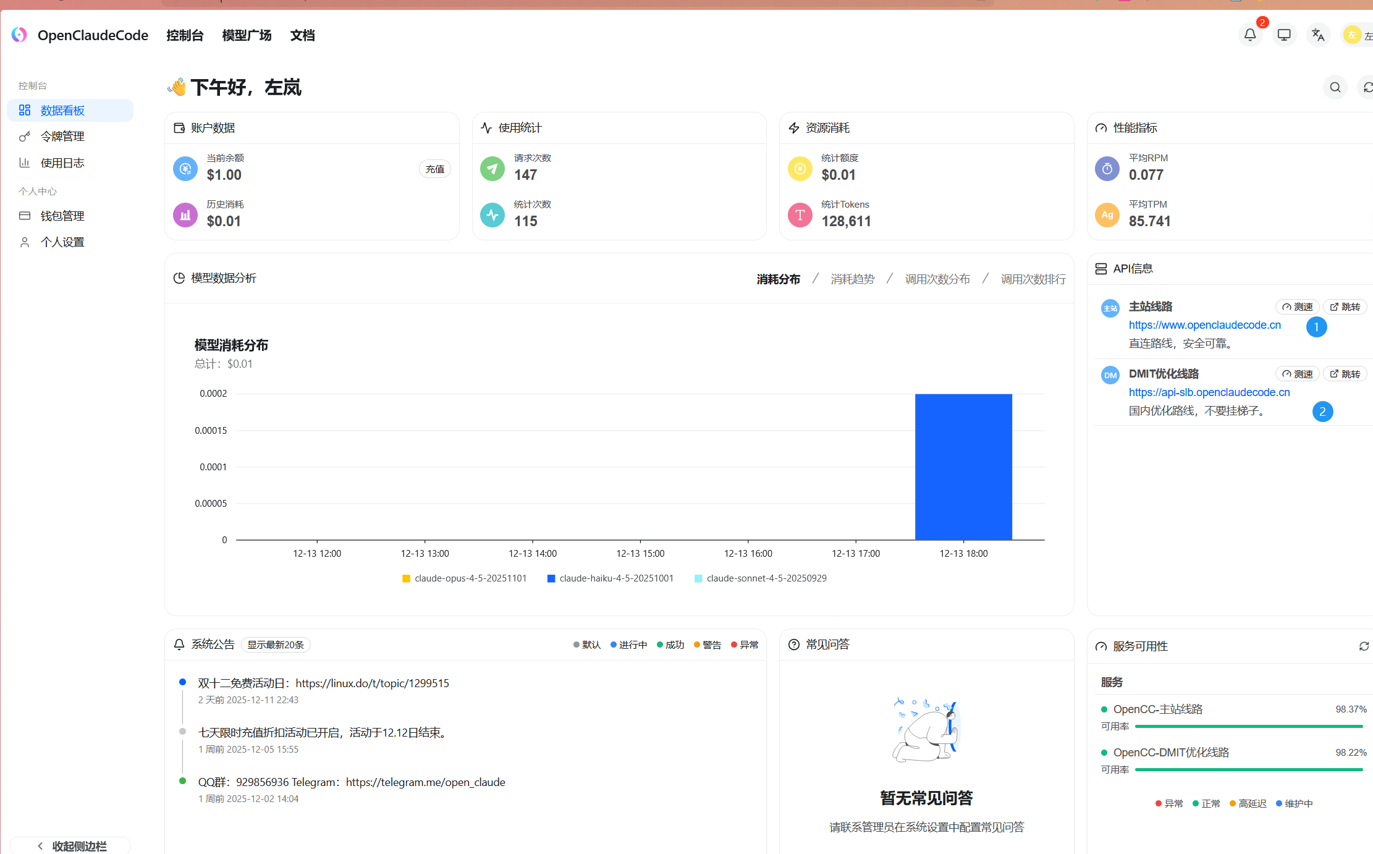Click the notification bell icon
The image size is (1373, 854).
pyautogui.click(x=1250, y=35)
